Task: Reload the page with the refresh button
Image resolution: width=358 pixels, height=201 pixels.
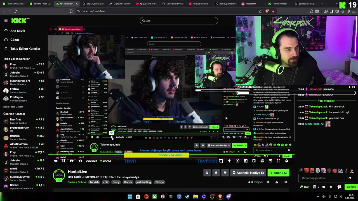Action: click(x=15, y=11)
